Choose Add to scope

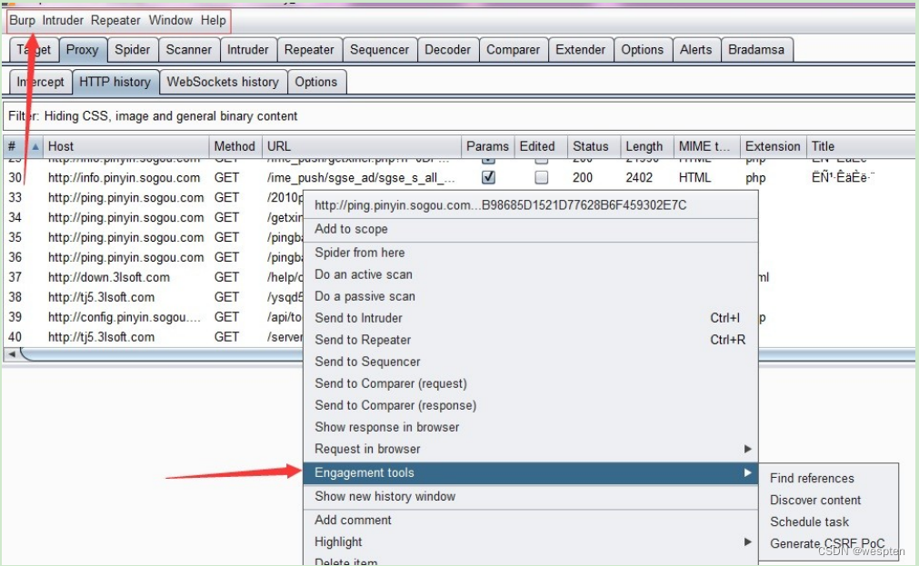coord(531,229)
